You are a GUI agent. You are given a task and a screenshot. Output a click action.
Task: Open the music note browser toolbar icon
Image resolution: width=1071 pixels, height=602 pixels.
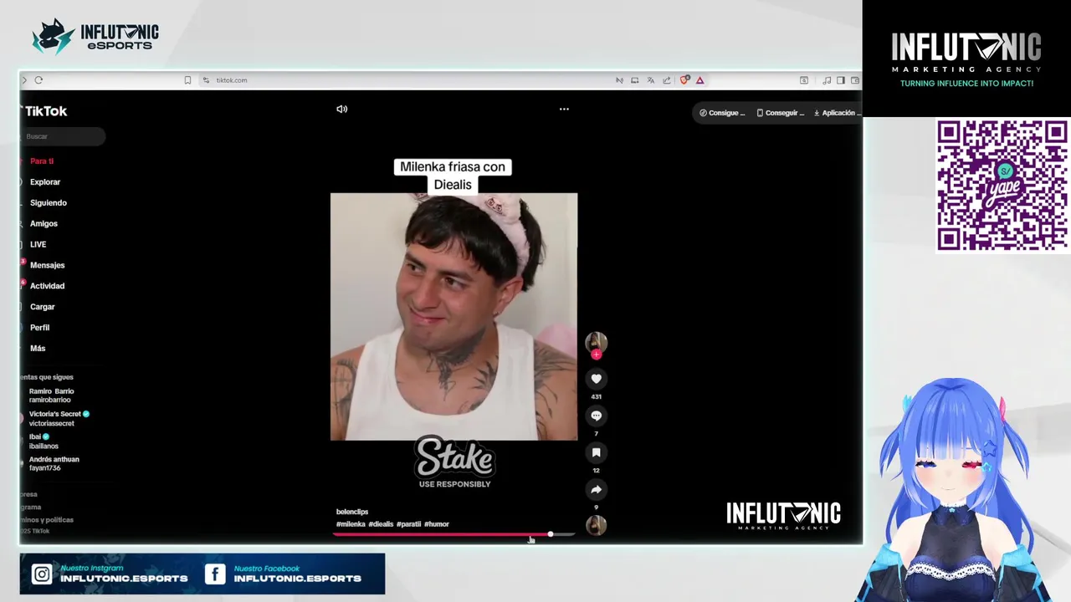point(827,80)
